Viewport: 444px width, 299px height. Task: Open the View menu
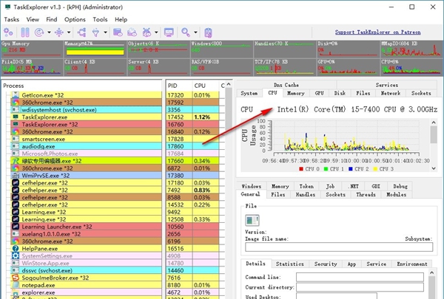(x=33, y=19)
